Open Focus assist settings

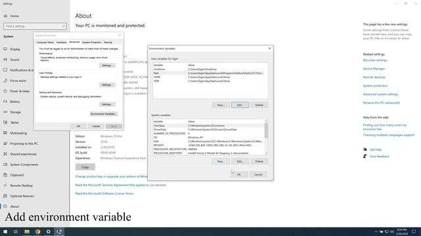pyautogui.click(x=18, y=81)
